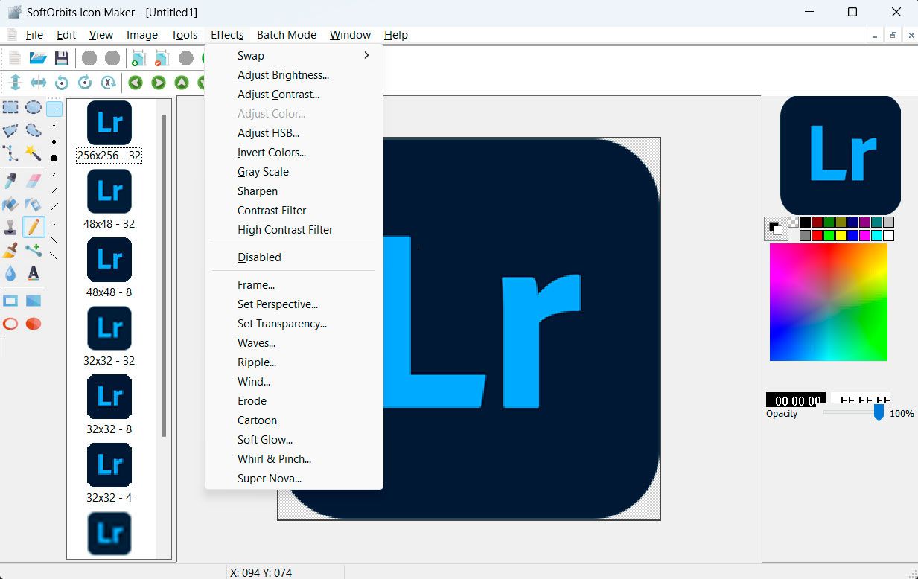918x579 pixels.
Task: Click the FF FF FF hex color field
Action: click(x=861, y=400)
